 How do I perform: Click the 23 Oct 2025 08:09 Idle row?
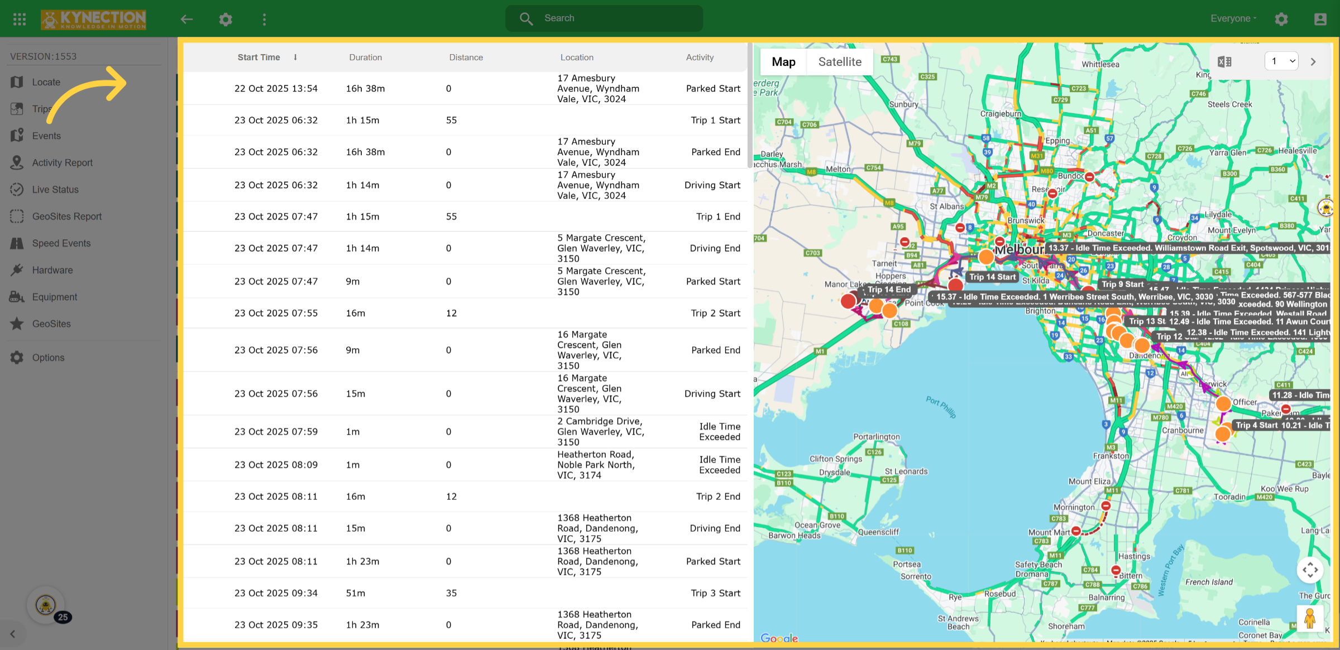pyautogui.click(x=465, y=465)
